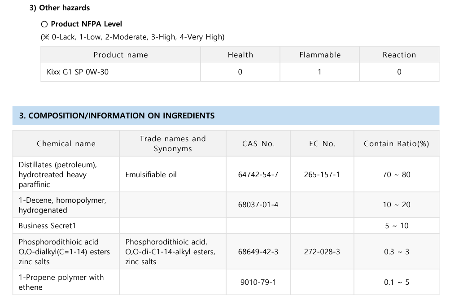Select the Business Secret1 row
Screen dimensions: 463x305
(226, 226)
